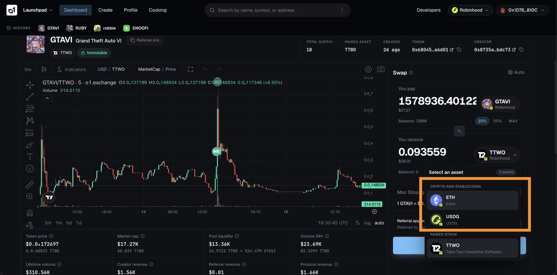Redo the chart action
The image size is (557, 275).
click(218, 69)
